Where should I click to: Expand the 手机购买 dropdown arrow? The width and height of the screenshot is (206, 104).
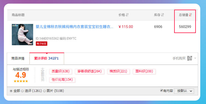(195, 58)
